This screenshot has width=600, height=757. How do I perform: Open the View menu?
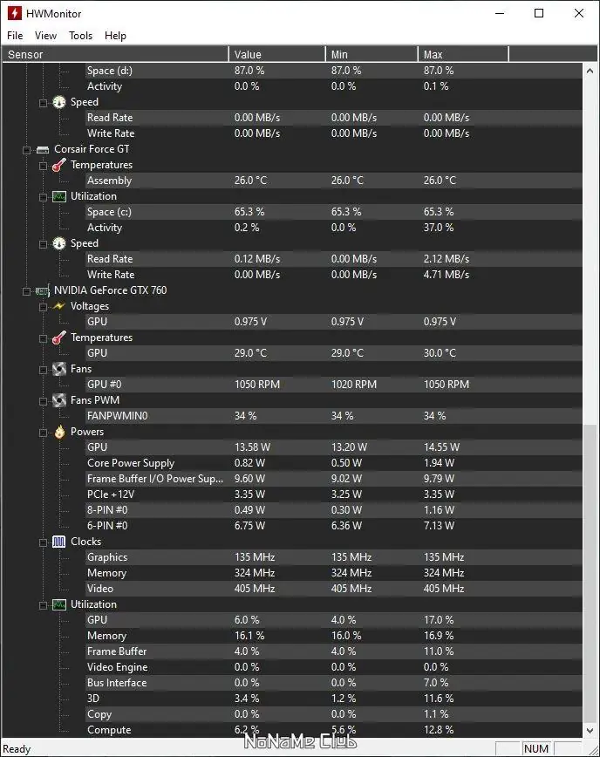[45, 36]
